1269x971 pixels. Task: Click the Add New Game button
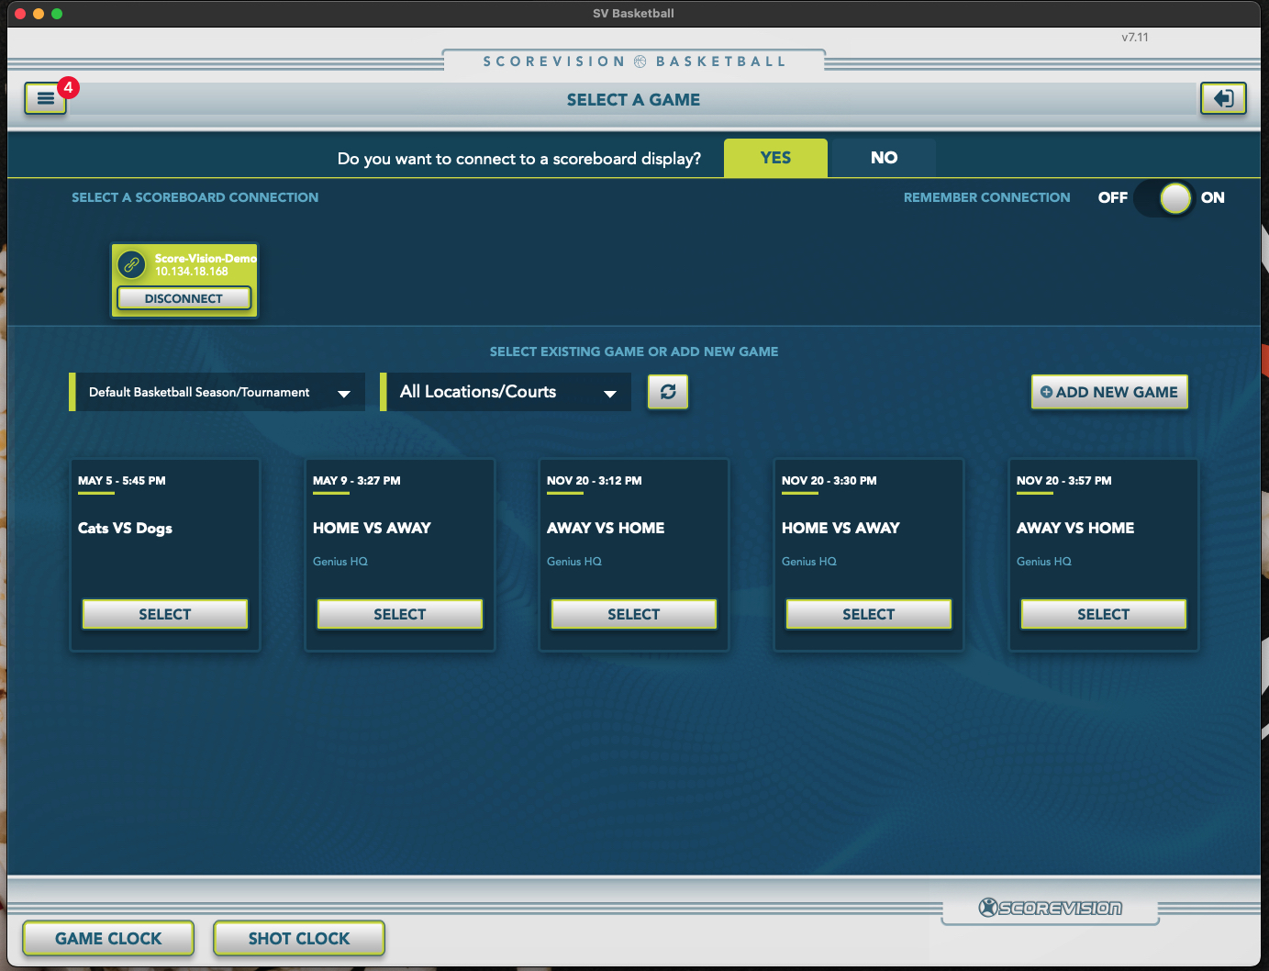(1109, 392)
